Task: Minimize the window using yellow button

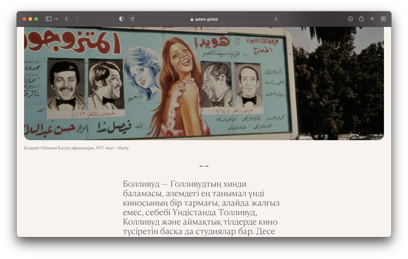Action: pos(30,19)
